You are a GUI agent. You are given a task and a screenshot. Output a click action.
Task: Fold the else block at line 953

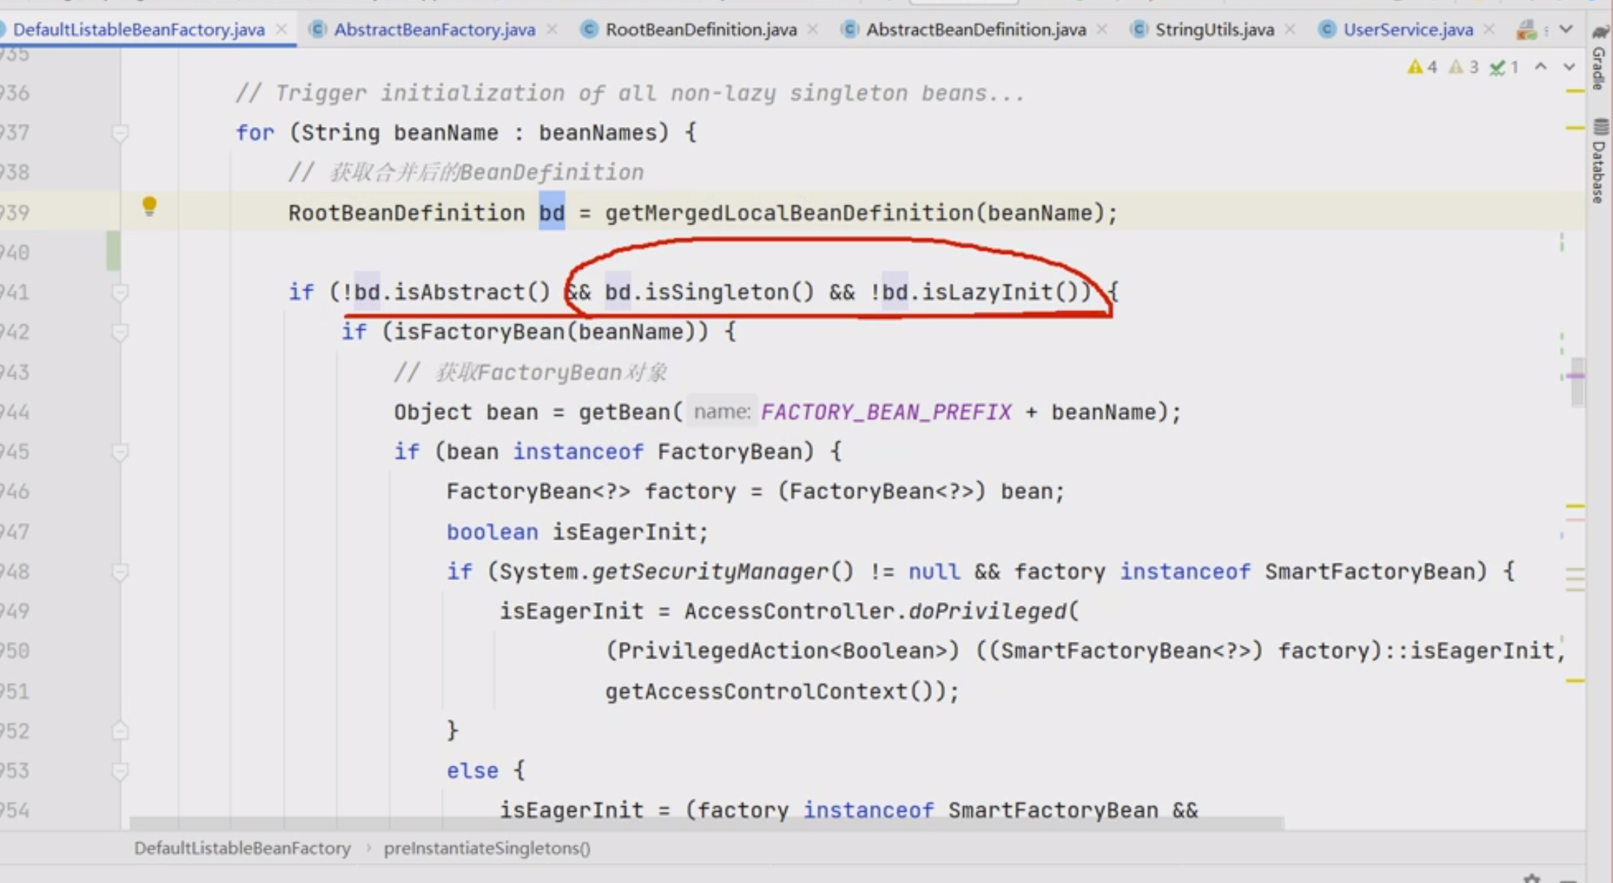(x=120, y=771)
